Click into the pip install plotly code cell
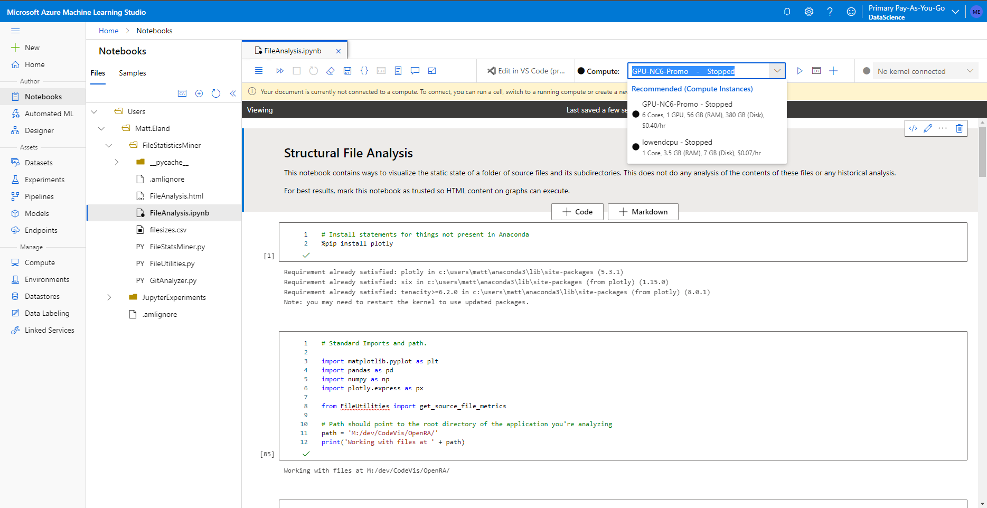 point(623,242)
